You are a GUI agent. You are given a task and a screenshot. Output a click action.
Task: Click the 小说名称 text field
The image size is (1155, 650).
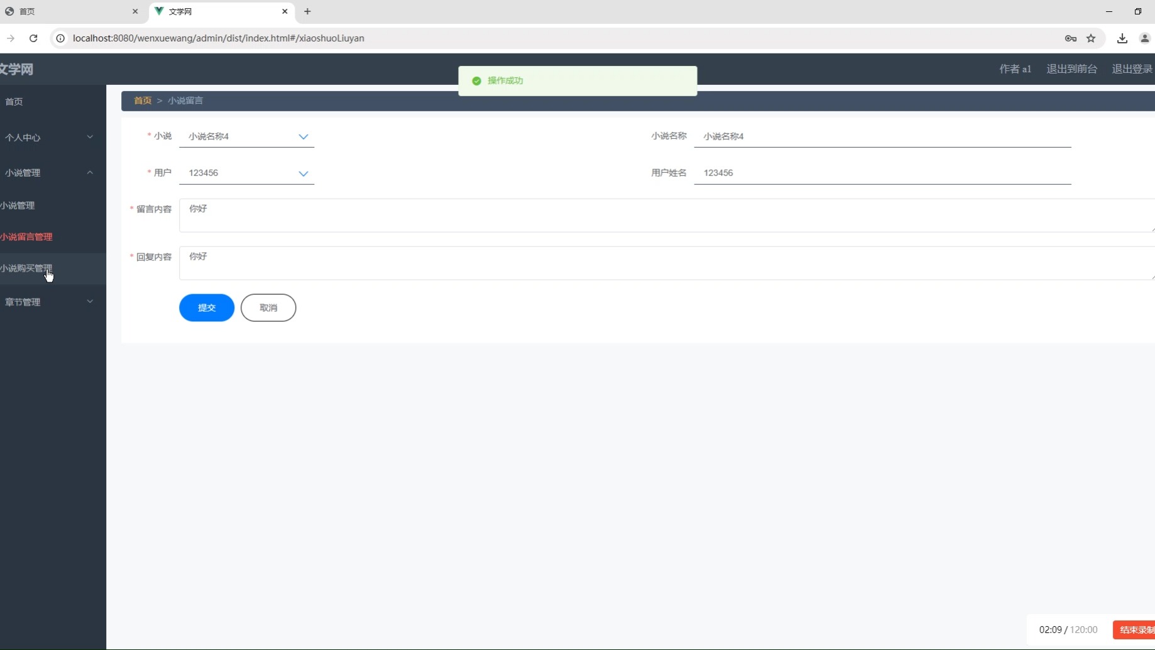(x=882, y=136)
